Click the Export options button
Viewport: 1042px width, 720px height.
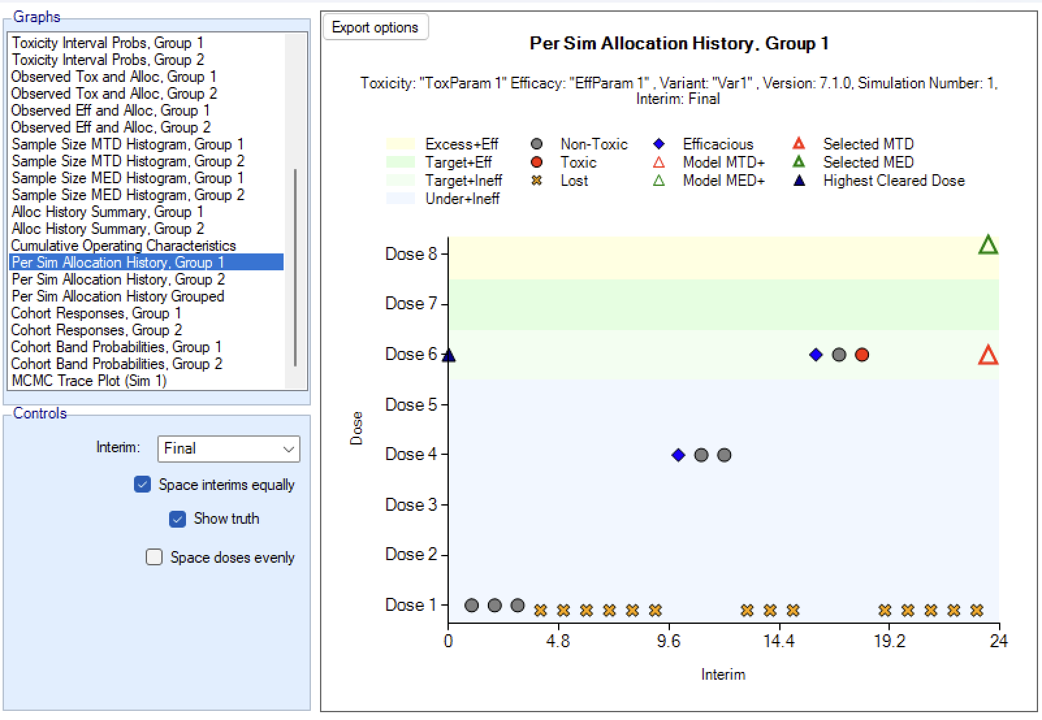point(375,27)
